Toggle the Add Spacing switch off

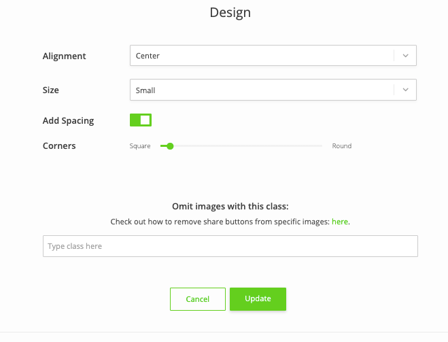141,120
